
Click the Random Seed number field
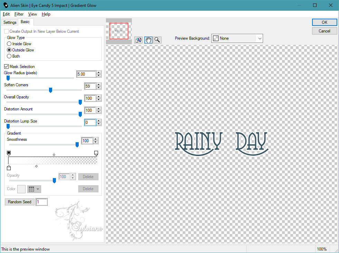(x=41, y=202)
